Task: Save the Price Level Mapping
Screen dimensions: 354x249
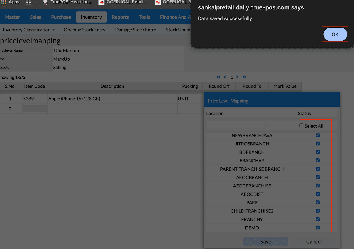Action: coord(266,242)
